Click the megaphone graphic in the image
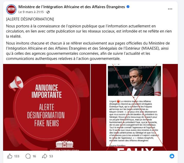 coord(16,83)
